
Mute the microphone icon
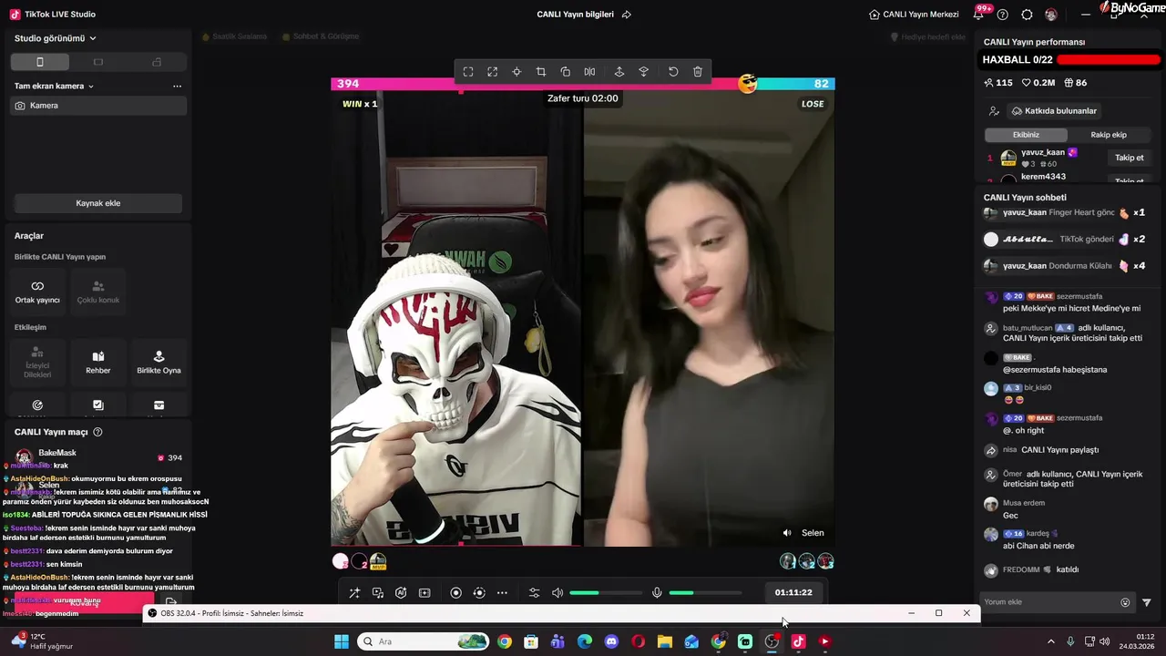pyautogui.click(x=657, y=593)
